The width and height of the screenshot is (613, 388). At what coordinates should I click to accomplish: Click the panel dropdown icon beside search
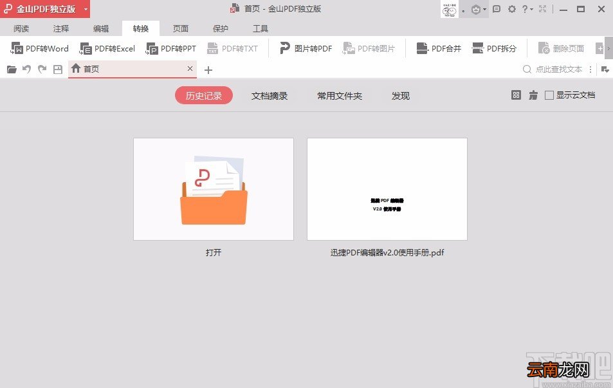click(x=605, y=69)
